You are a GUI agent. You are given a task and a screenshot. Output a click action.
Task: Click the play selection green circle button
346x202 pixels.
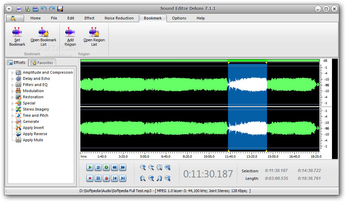[x=106, y=168]
